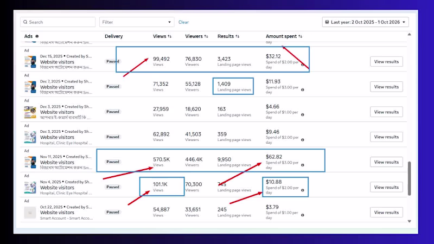This screenshot has height=244, width=434.
Task: Sort by Views column arrows
Action: click(x=170, y=36)
